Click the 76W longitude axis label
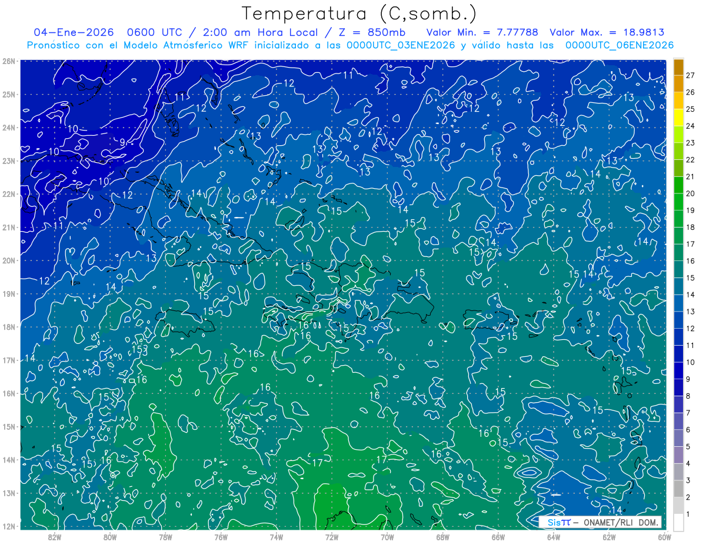706x545 pixels. pos(221,536)
